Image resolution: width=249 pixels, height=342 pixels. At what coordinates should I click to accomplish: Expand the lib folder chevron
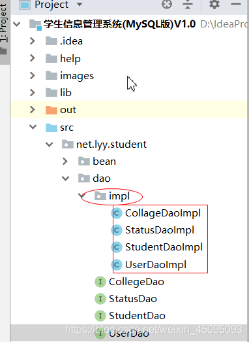33,92
